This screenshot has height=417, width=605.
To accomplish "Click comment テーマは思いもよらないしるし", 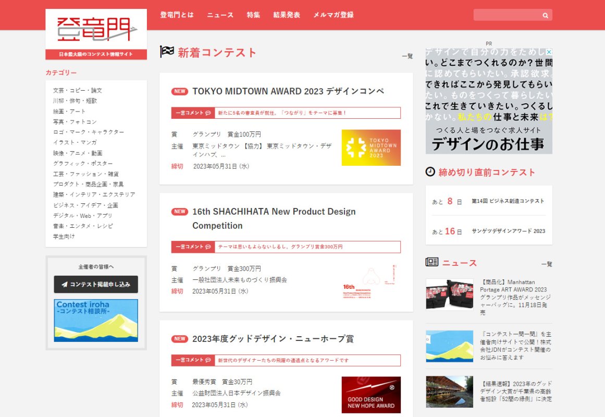I will [280, 247].
